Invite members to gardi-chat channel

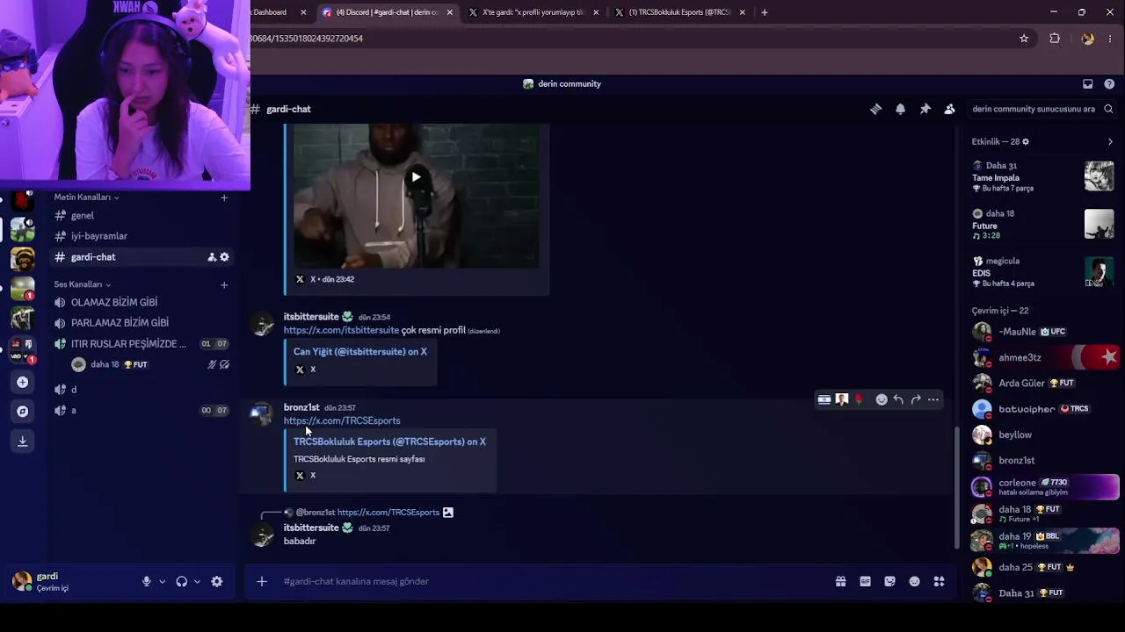click(x=212, y=257)
